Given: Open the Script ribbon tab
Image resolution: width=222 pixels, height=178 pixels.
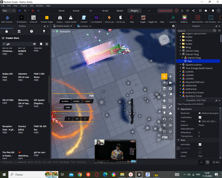Looking at the screenshot, I should click(105, 11).
